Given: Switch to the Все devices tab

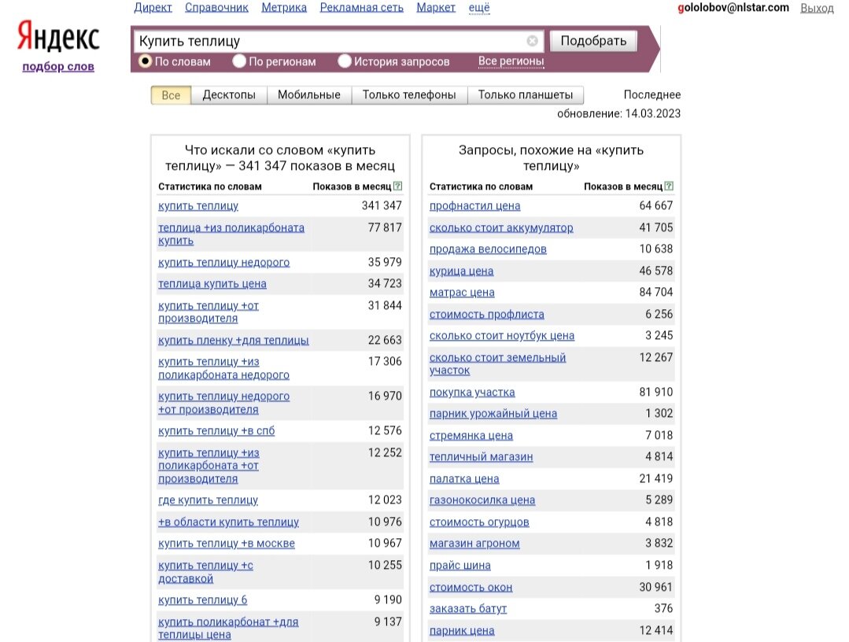Looking at the screenshot, I should pyautogui.click(x=171, y=95).
